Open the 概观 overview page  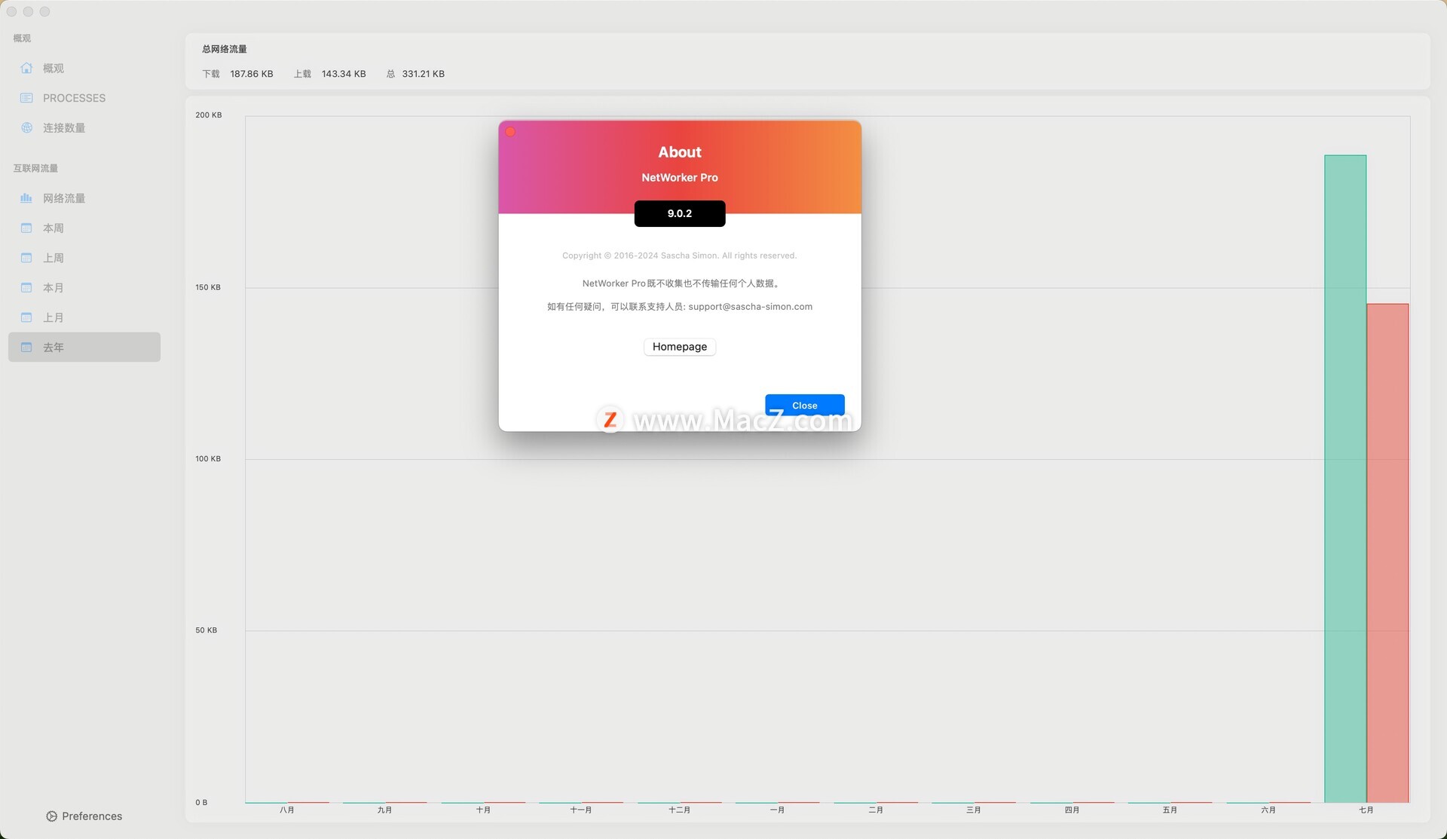point(84,68)
